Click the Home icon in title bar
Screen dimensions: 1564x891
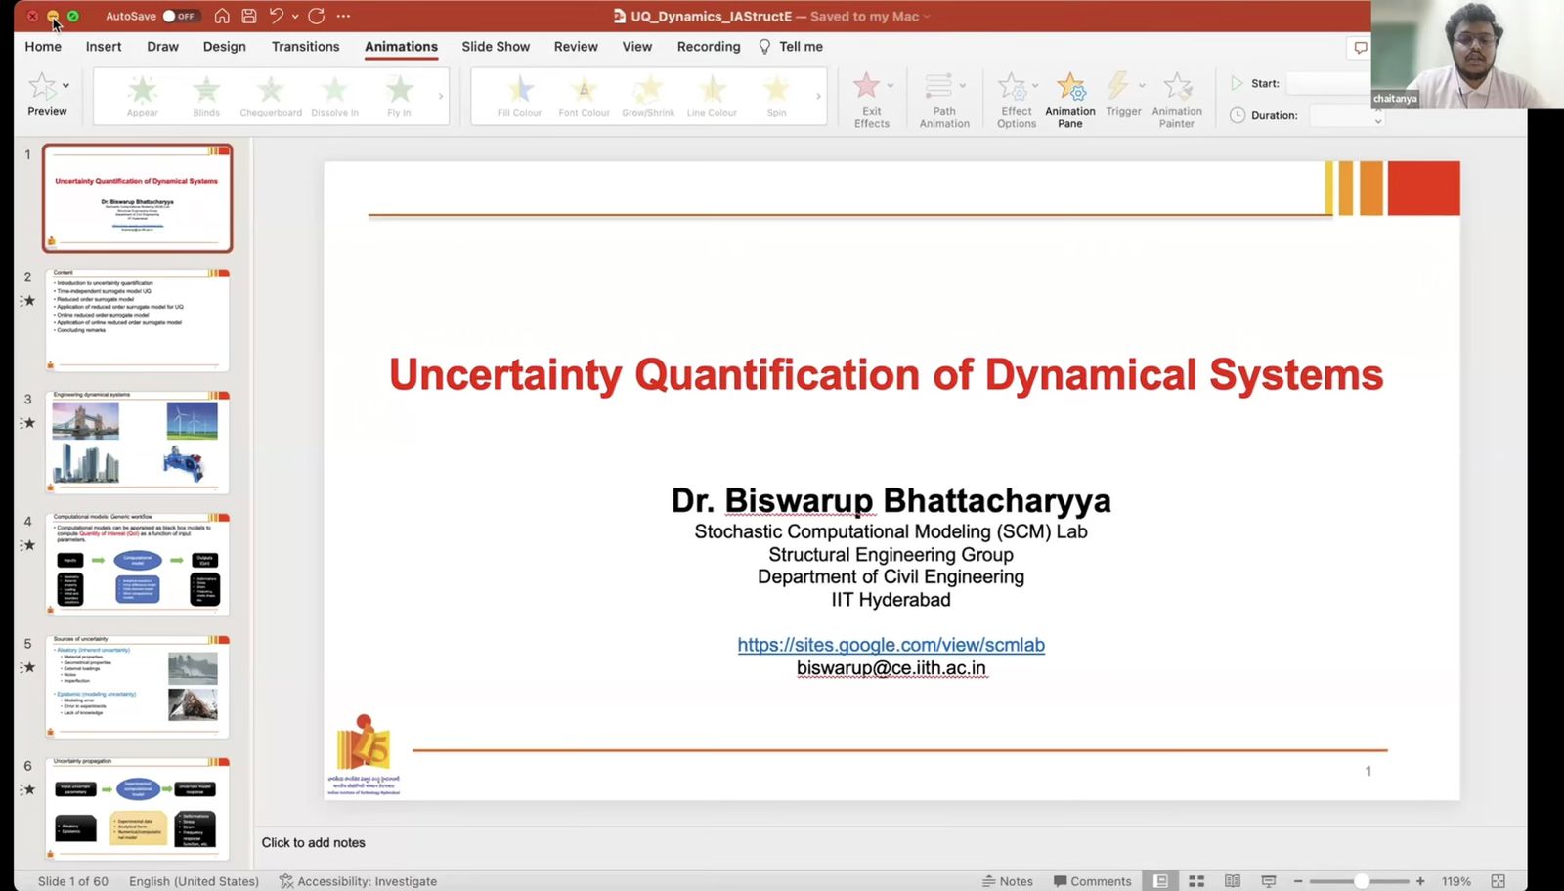(x=222, y=16)
